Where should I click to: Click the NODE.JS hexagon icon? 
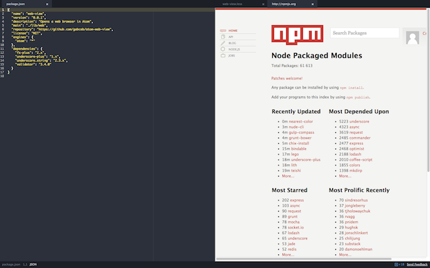(x=223, y=49)
